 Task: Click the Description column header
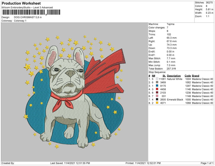[x=174, y=76]
